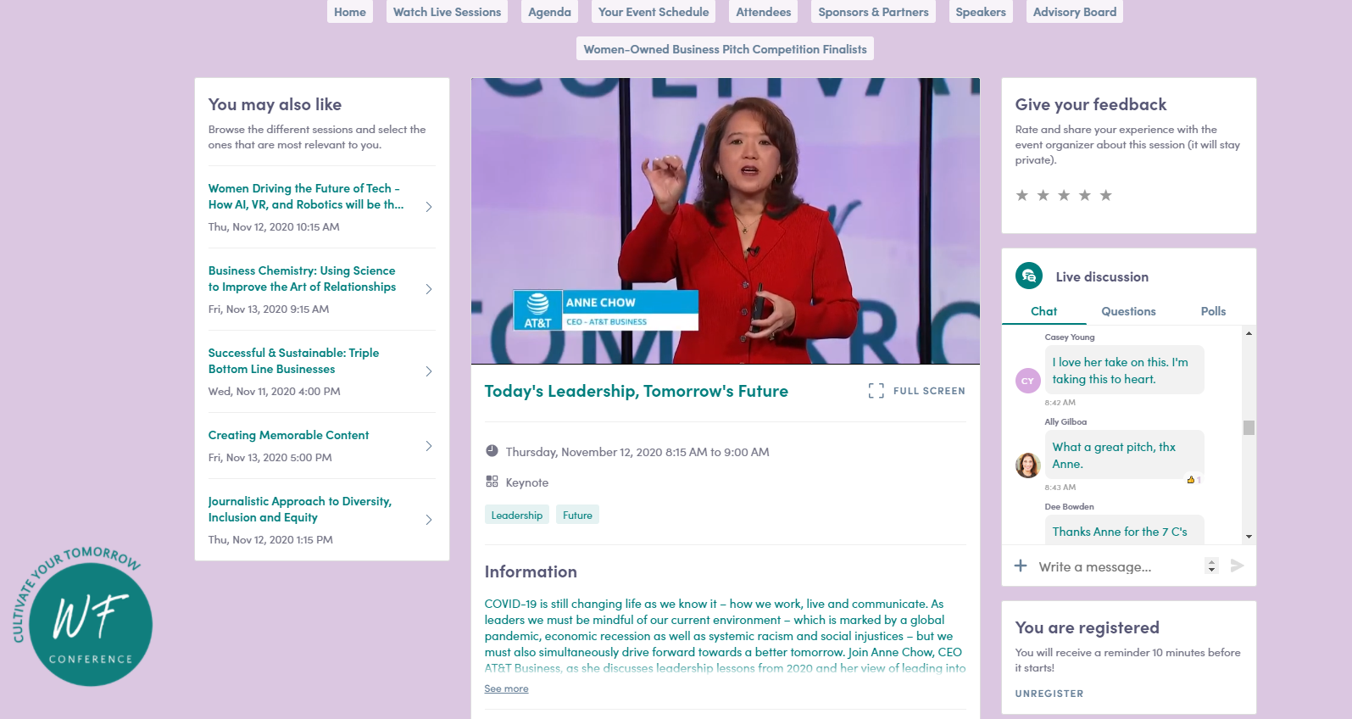The height and width of the screenshot is (719, 1352).
Task: Open the Women Driving the Future of Tech session chevron
Action: (x=429, y=207)
